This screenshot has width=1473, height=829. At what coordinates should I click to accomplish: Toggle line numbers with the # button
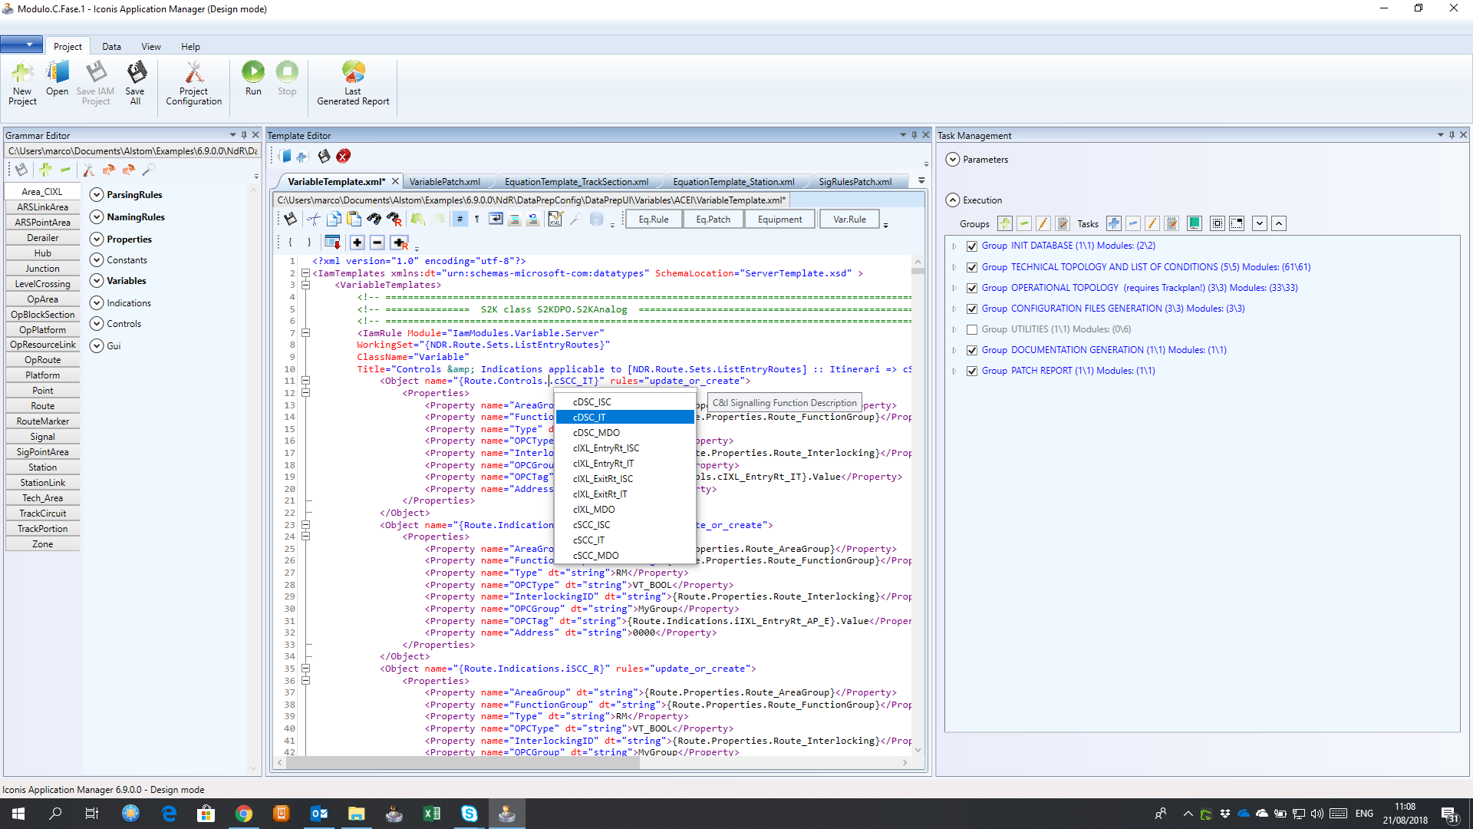(x=460, y=220)
